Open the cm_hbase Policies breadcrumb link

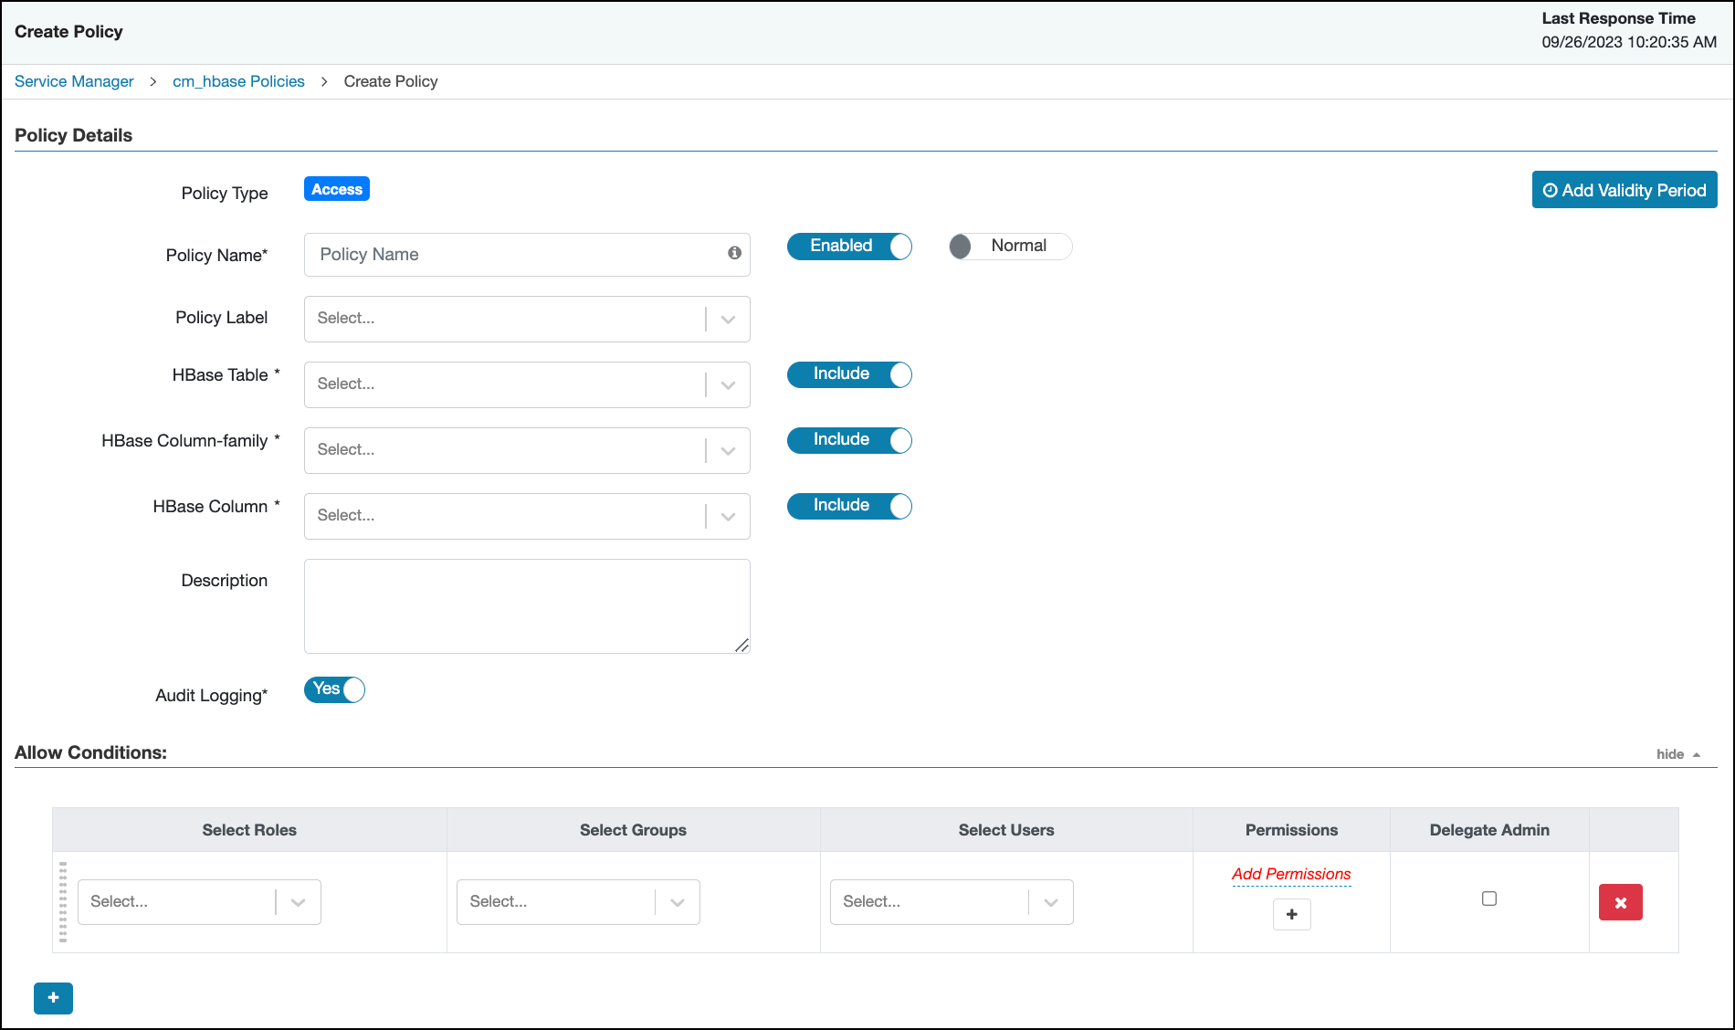(238, 81)
